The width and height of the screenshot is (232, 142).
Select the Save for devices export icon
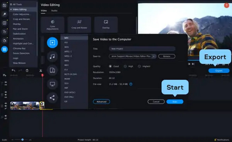[52, 70]
